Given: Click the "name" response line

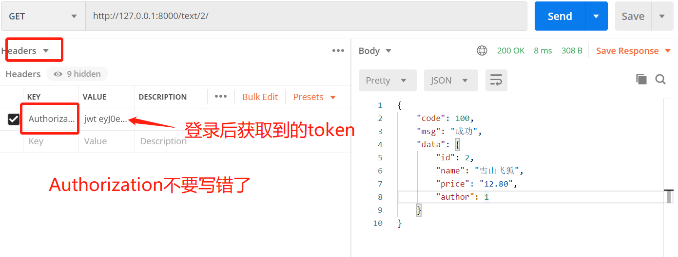Looking at the screenshot, I should (480, 171).
